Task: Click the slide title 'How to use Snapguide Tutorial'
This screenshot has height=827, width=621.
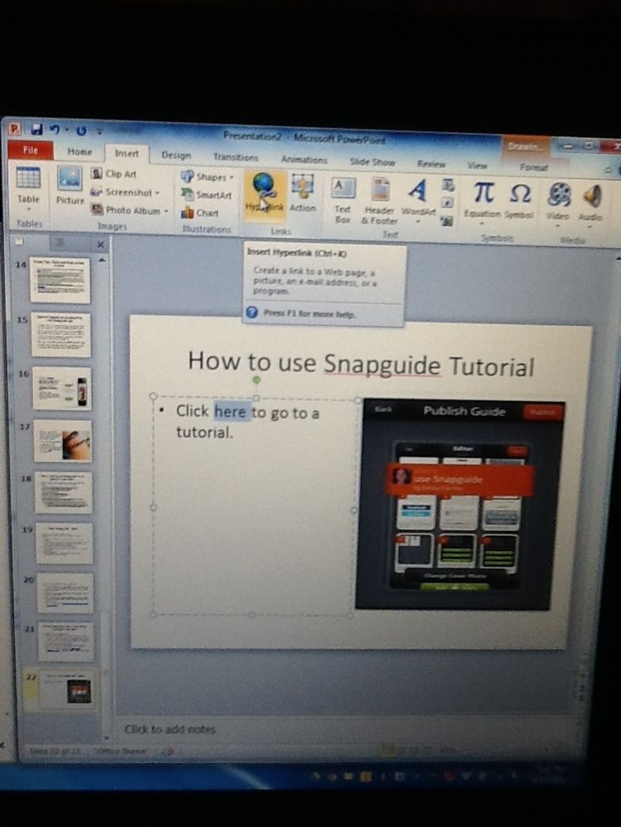Action: click(x=361, y=363)
